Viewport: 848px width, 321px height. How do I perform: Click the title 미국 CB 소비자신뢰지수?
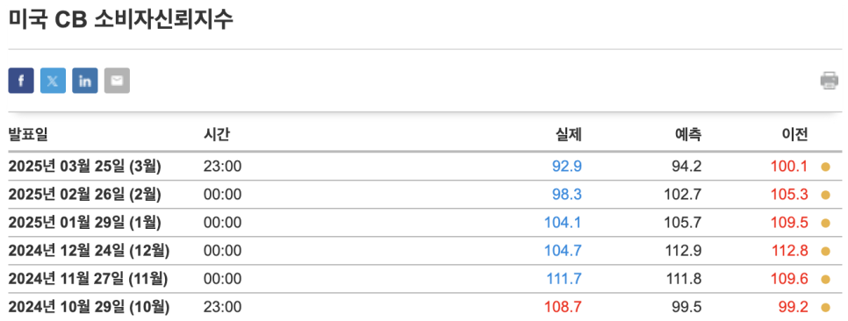120,20
